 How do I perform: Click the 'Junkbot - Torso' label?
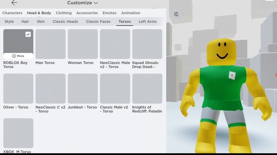82,107
